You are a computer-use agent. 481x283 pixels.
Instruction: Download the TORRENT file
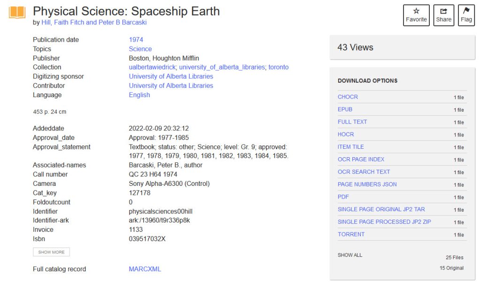(351, 235)
